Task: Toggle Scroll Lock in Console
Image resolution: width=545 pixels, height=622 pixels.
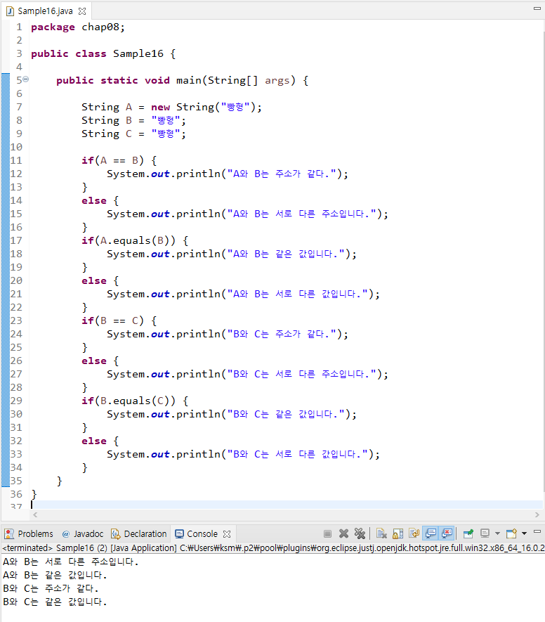Action: tap(398, 533)
